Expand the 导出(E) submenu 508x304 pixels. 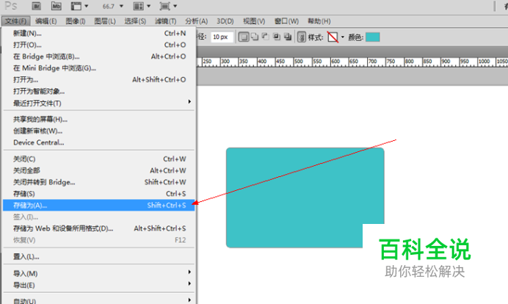[x=99, y=285]
